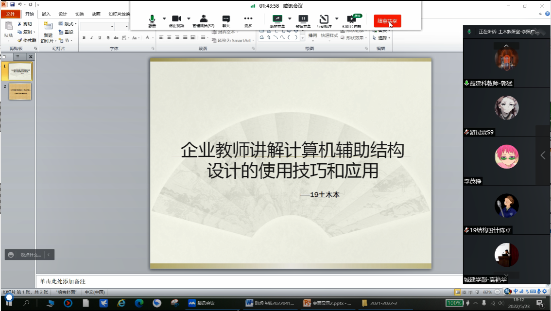Switch to the Insert (插入) ribbon tab

pyautogui.click(x=46, y=14)
